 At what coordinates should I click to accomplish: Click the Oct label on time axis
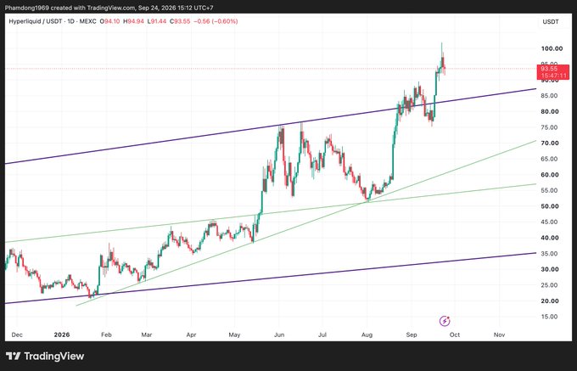tap(455, 335)
